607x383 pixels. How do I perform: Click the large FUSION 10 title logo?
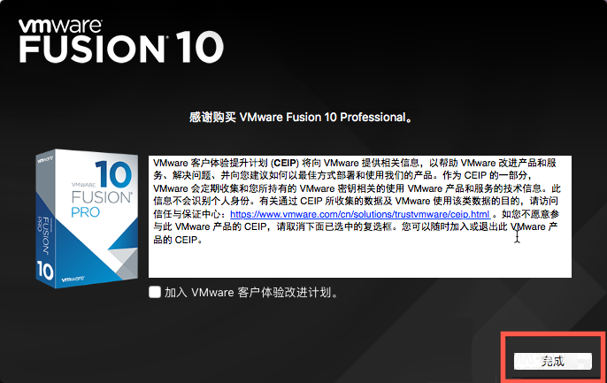pos(121,49)
